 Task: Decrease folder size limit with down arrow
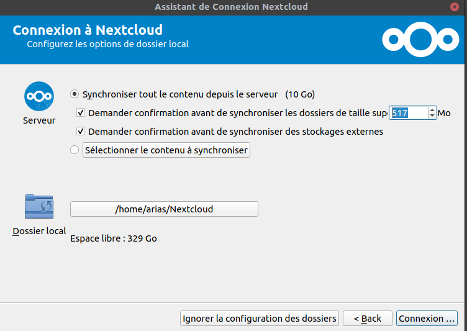point(432,116)
